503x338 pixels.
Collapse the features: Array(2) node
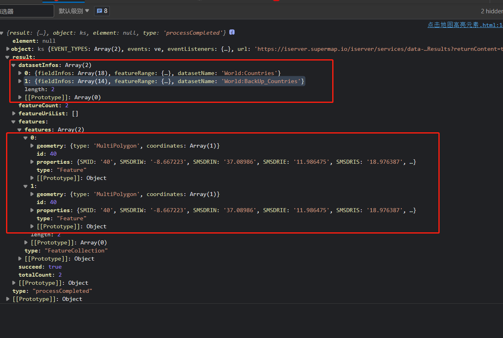point(20,129)
